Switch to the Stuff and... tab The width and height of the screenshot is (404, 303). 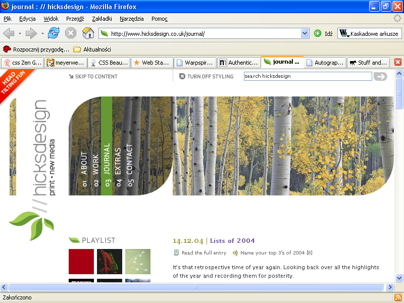368,63
